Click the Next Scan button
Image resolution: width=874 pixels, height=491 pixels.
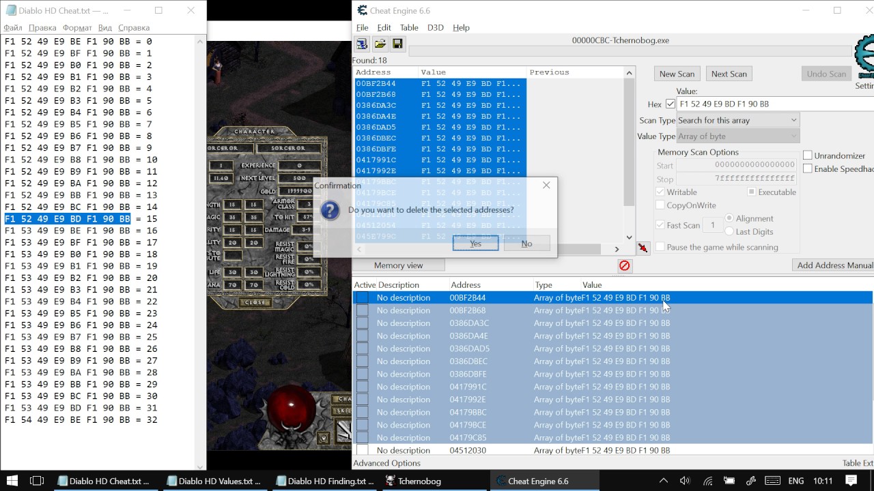(x=729, y=74)
